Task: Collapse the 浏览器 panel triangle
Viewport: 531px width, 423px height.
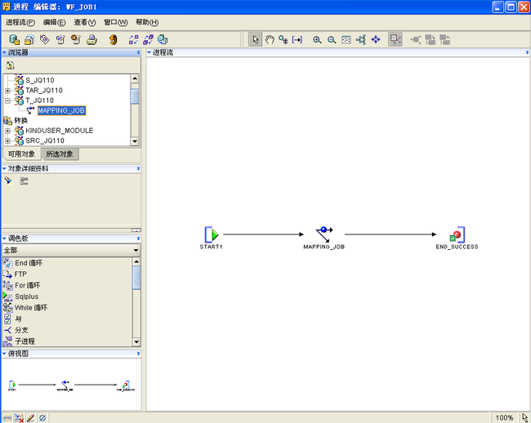Action: pyautogui.click(x=4, y=52)
